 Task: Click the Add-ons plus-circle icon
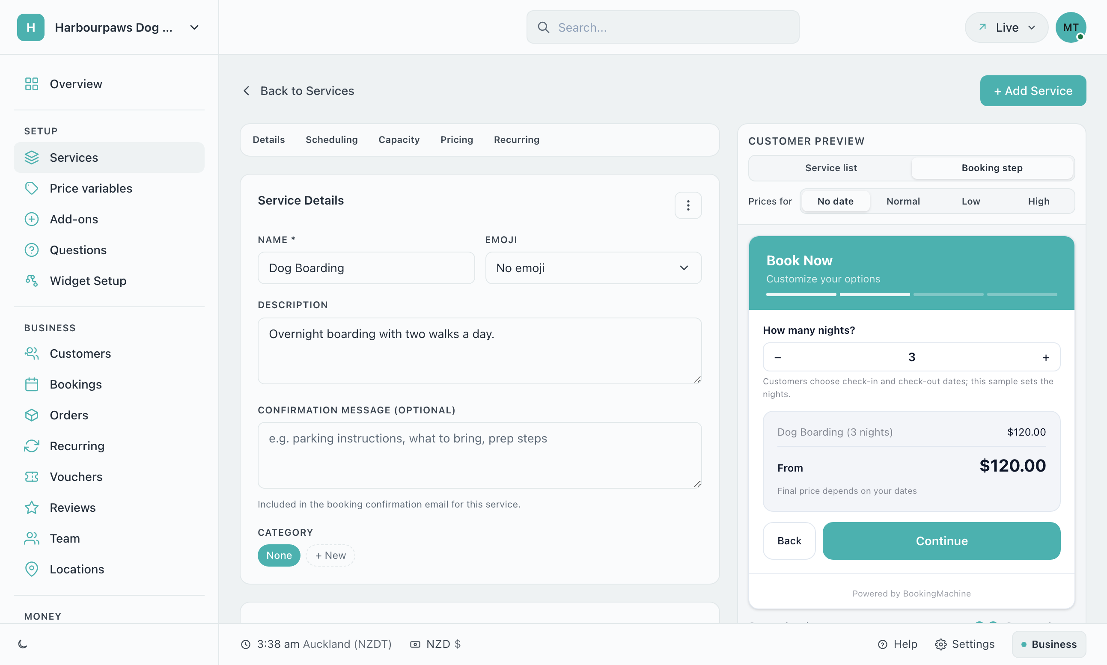[31, 219]
